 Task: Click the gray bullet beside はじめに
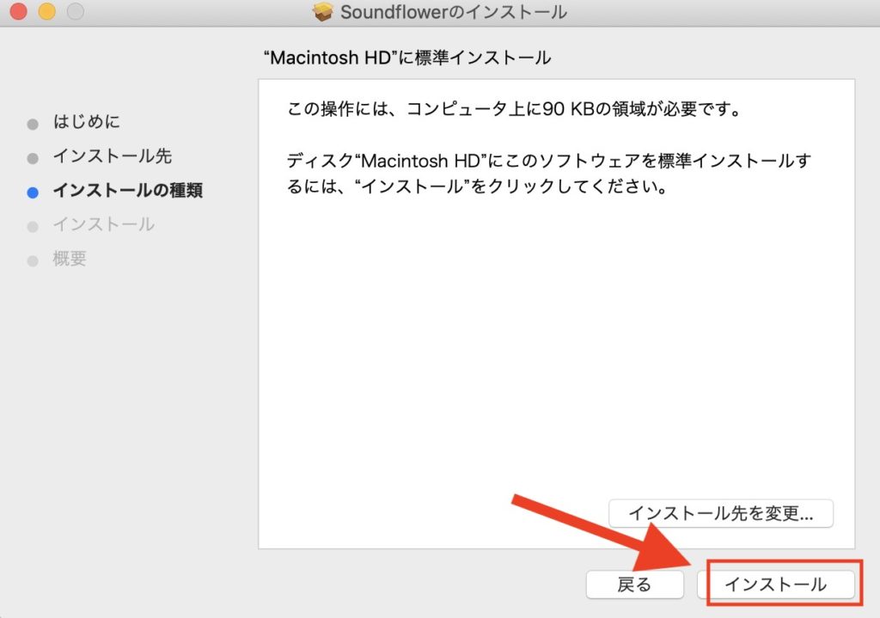[x=33, y=124]
